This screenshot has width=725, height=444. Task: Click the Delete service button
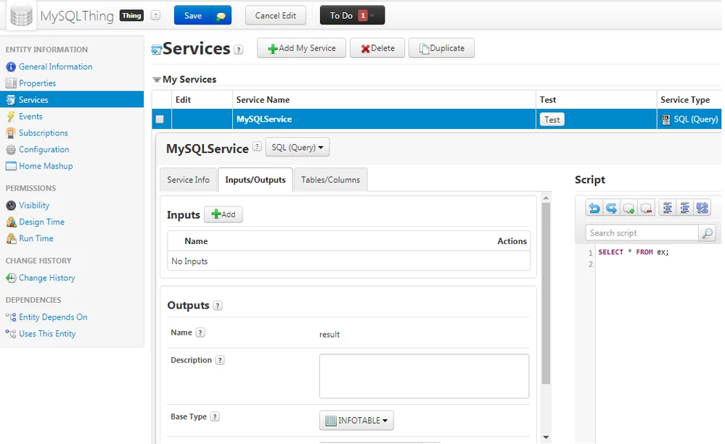pyautogui.click(x=377, y=48)
